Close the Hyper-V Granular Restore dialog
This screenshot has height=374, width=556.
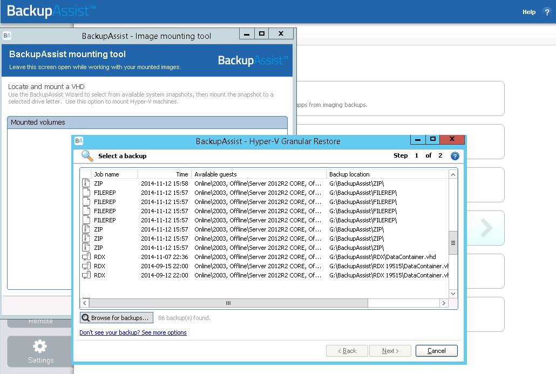[x=452, y=139]
